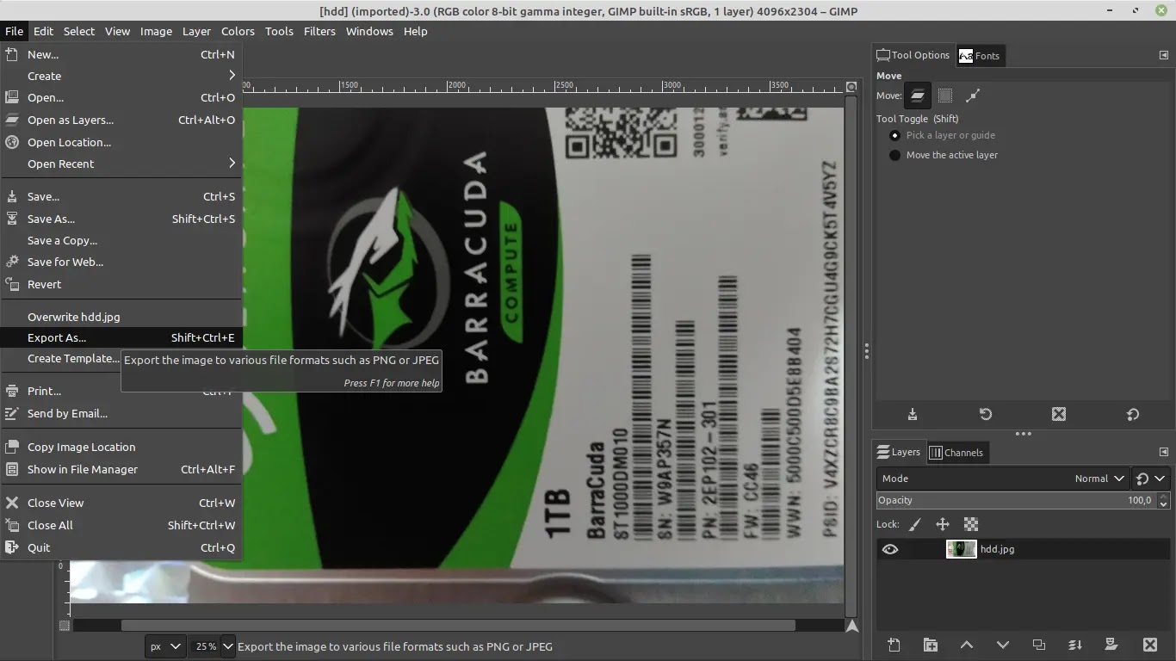Adjust the layer Opacity slider

point(1018,500)
